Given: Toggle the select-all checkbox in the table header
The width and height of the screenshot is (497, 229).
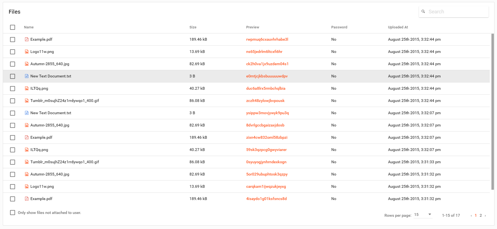Looking at the screenshot, I should 13,27.
